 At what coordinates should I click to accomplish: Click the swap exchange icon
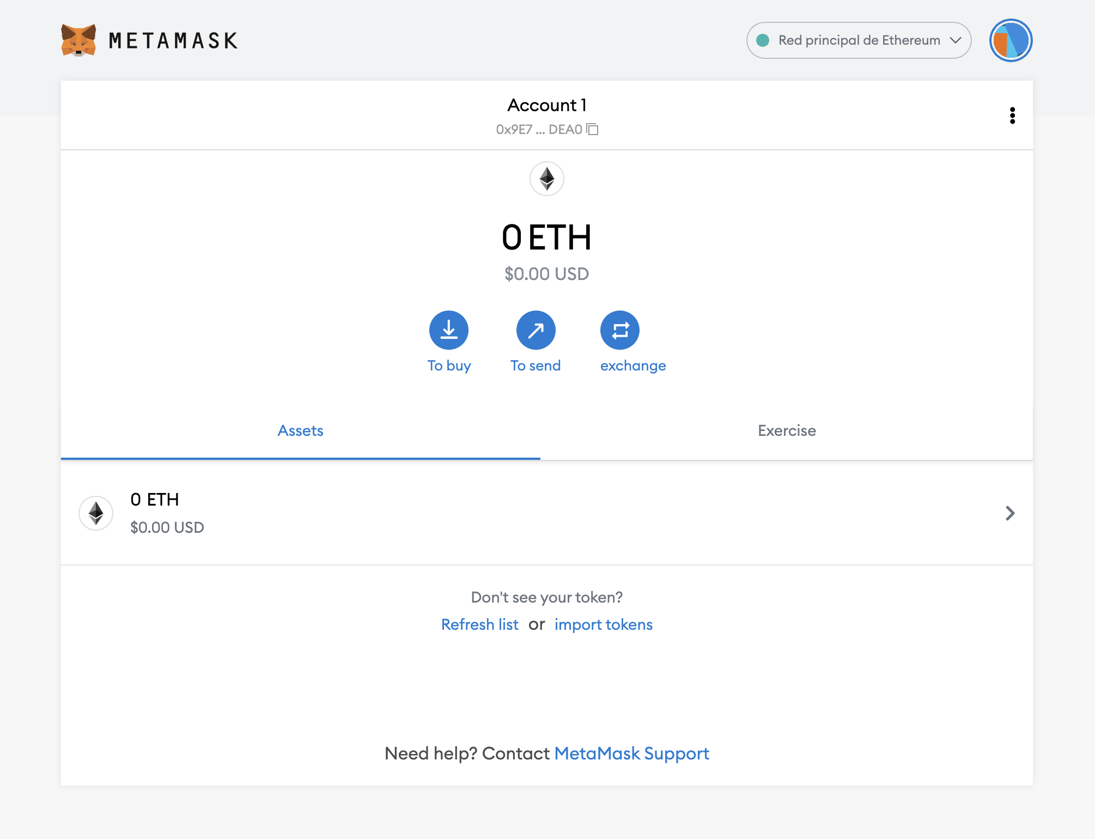pos(620,330)
